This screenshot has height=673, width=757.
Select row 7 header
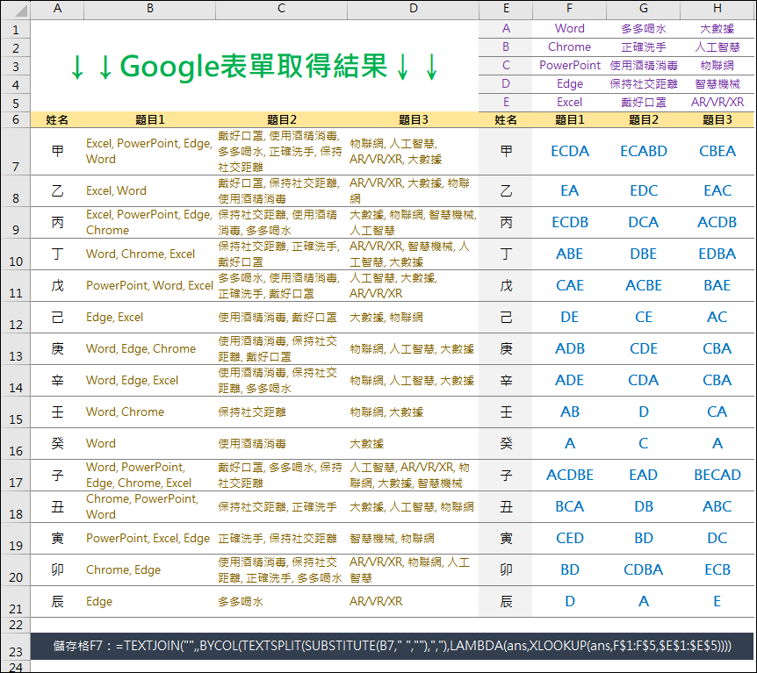16,152
